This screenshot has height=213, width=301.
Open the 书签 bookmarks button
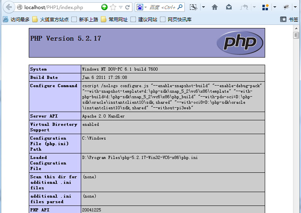point(289,19)
